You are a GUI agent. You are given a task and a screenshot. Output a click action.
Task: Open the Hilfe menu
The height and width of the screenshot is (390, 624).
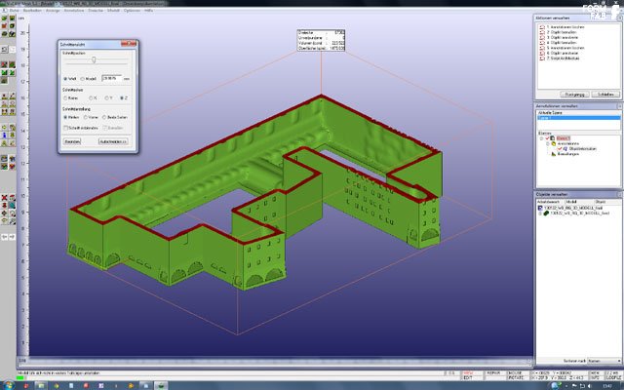(148, 11)
